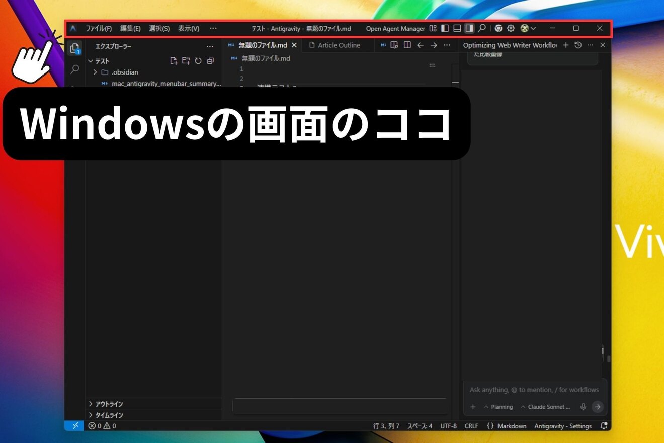Expand the .obsidian folder

tap(153, 72)
